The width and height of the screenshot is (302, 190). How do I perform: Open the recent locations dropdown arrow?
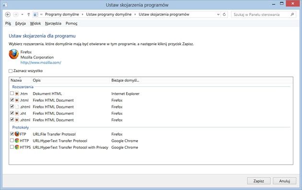tap(23, 14)
